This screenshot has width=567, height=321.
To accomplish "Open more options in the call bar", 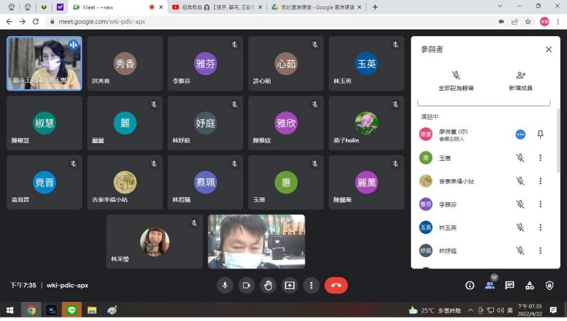I will pos(311,285).
